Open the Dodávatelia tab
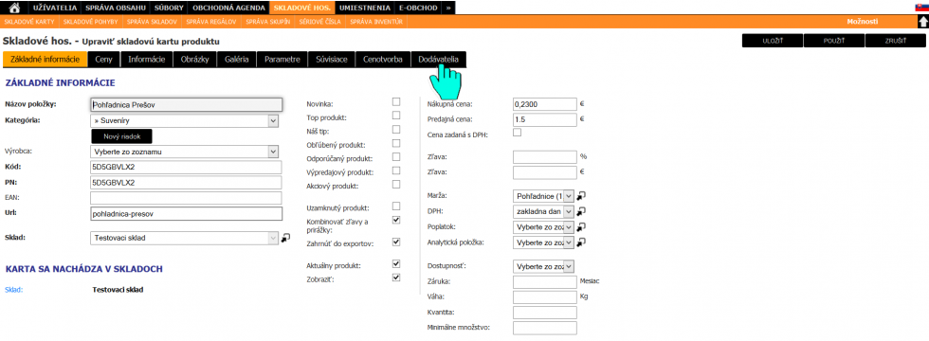 point(438,59)
